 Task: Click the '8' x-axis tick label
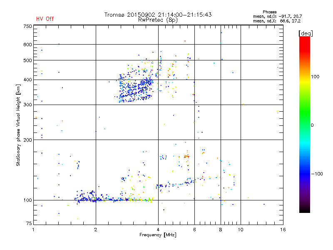221,230
